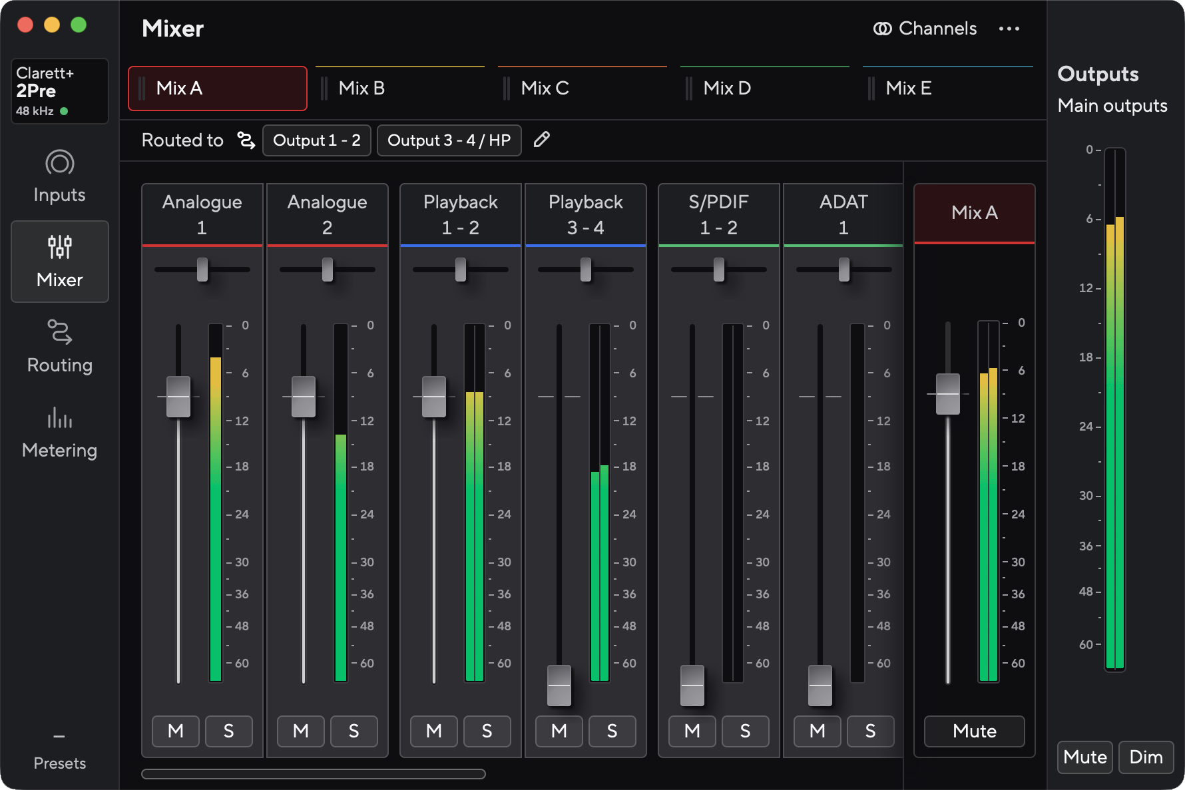1185x790 pixels.
Task: Mute the Analogue 2 channel
Action: 301,731
